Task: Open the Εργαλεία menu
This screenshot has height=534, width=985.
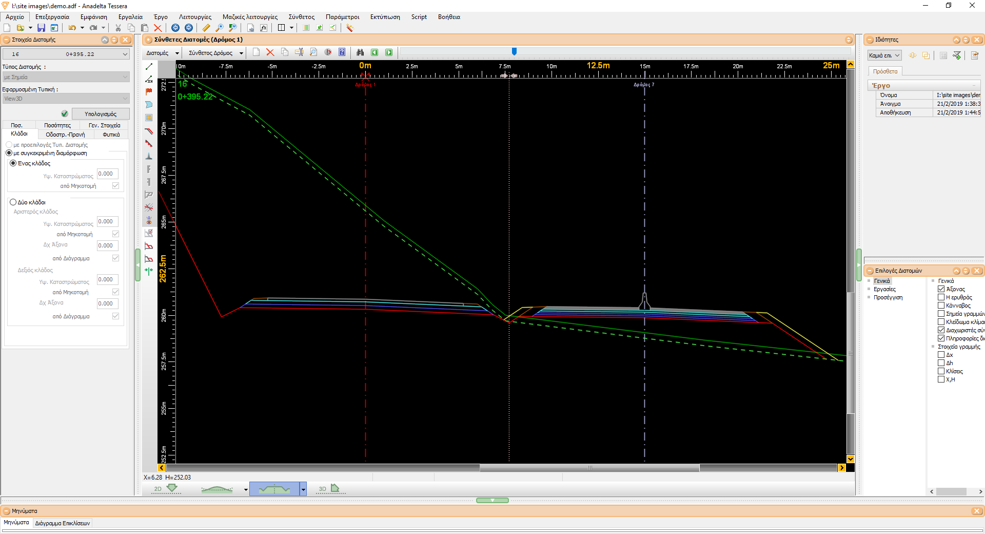Action: pos(131,17)
